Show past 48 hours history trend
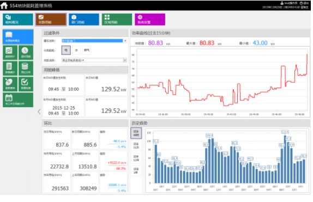313x202 pixels. (136, 133)
